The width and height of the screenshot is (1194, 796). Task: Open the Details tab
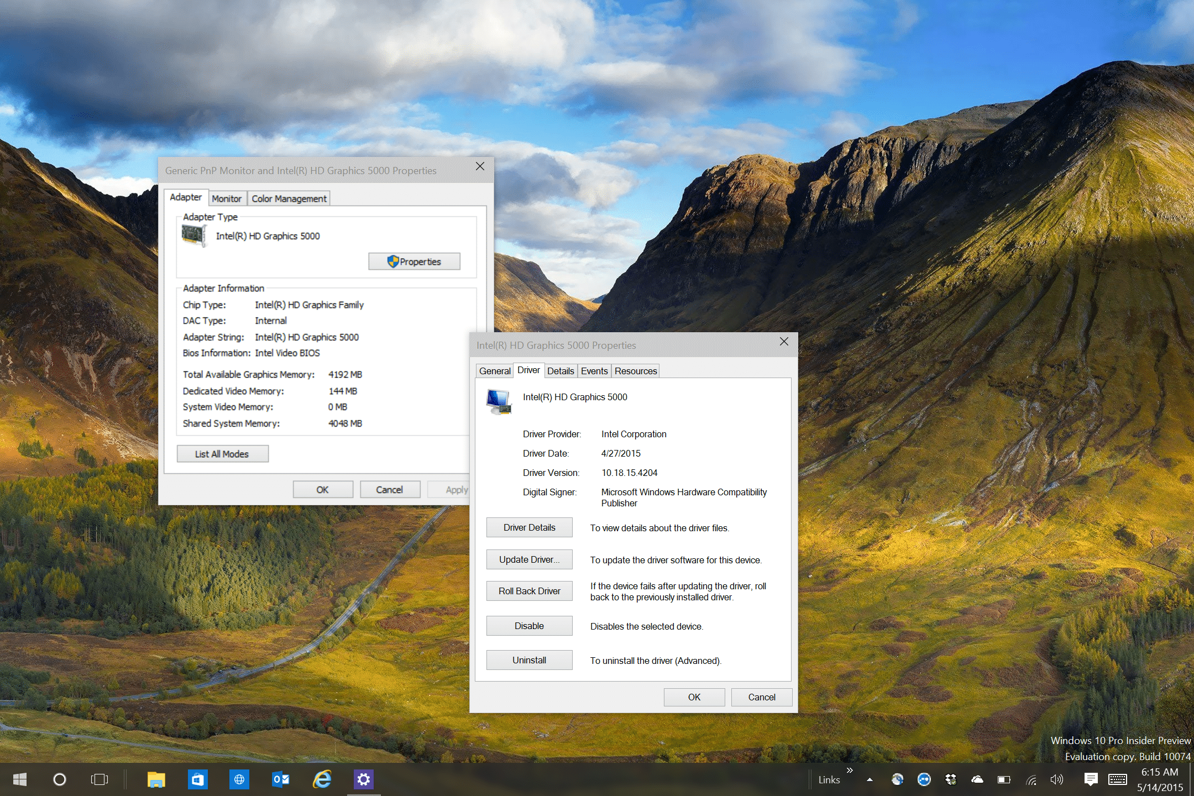coord(561,371)
